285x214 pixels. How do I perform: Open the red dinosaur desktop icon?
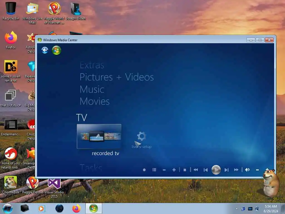11,158
